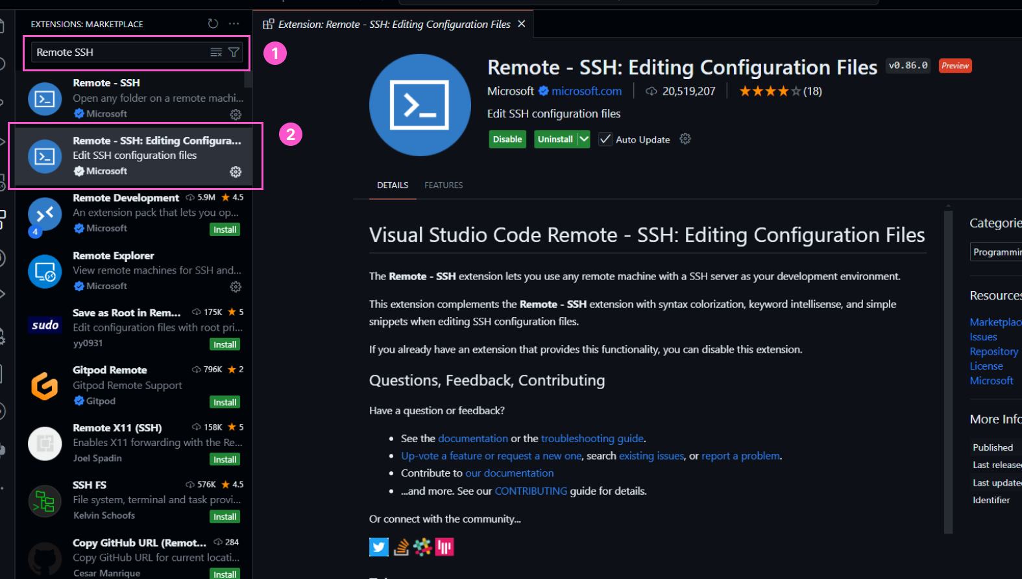Screen dimensions: 1022x579
Task: Open the microsoft.com publisher link
Action: tap(587, 91)
